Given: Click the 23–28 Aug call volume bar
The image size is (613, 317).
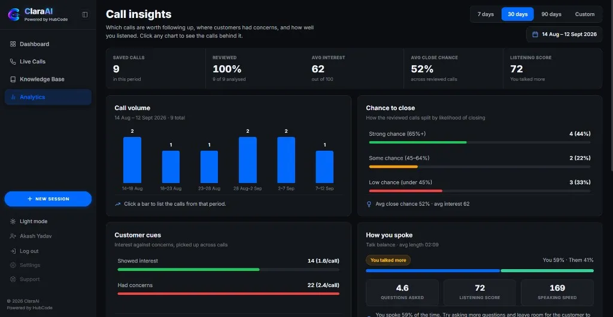Looking at the screenshot, I should click(x=209, y=167).
